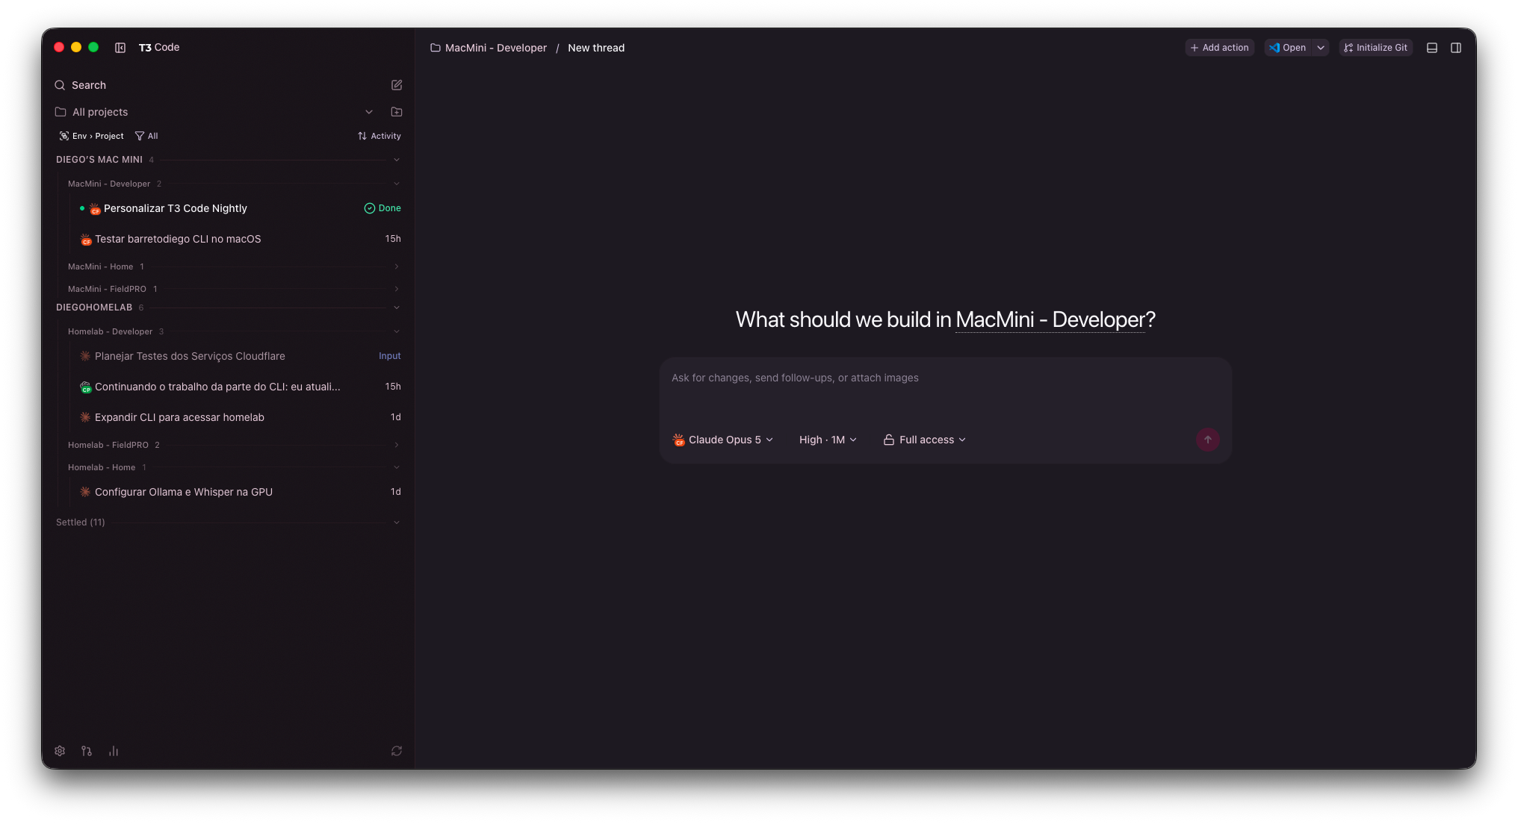This screenshot has height=824, width=1518.
Task: Add a new project folder icon
Action: pos(397,112)
